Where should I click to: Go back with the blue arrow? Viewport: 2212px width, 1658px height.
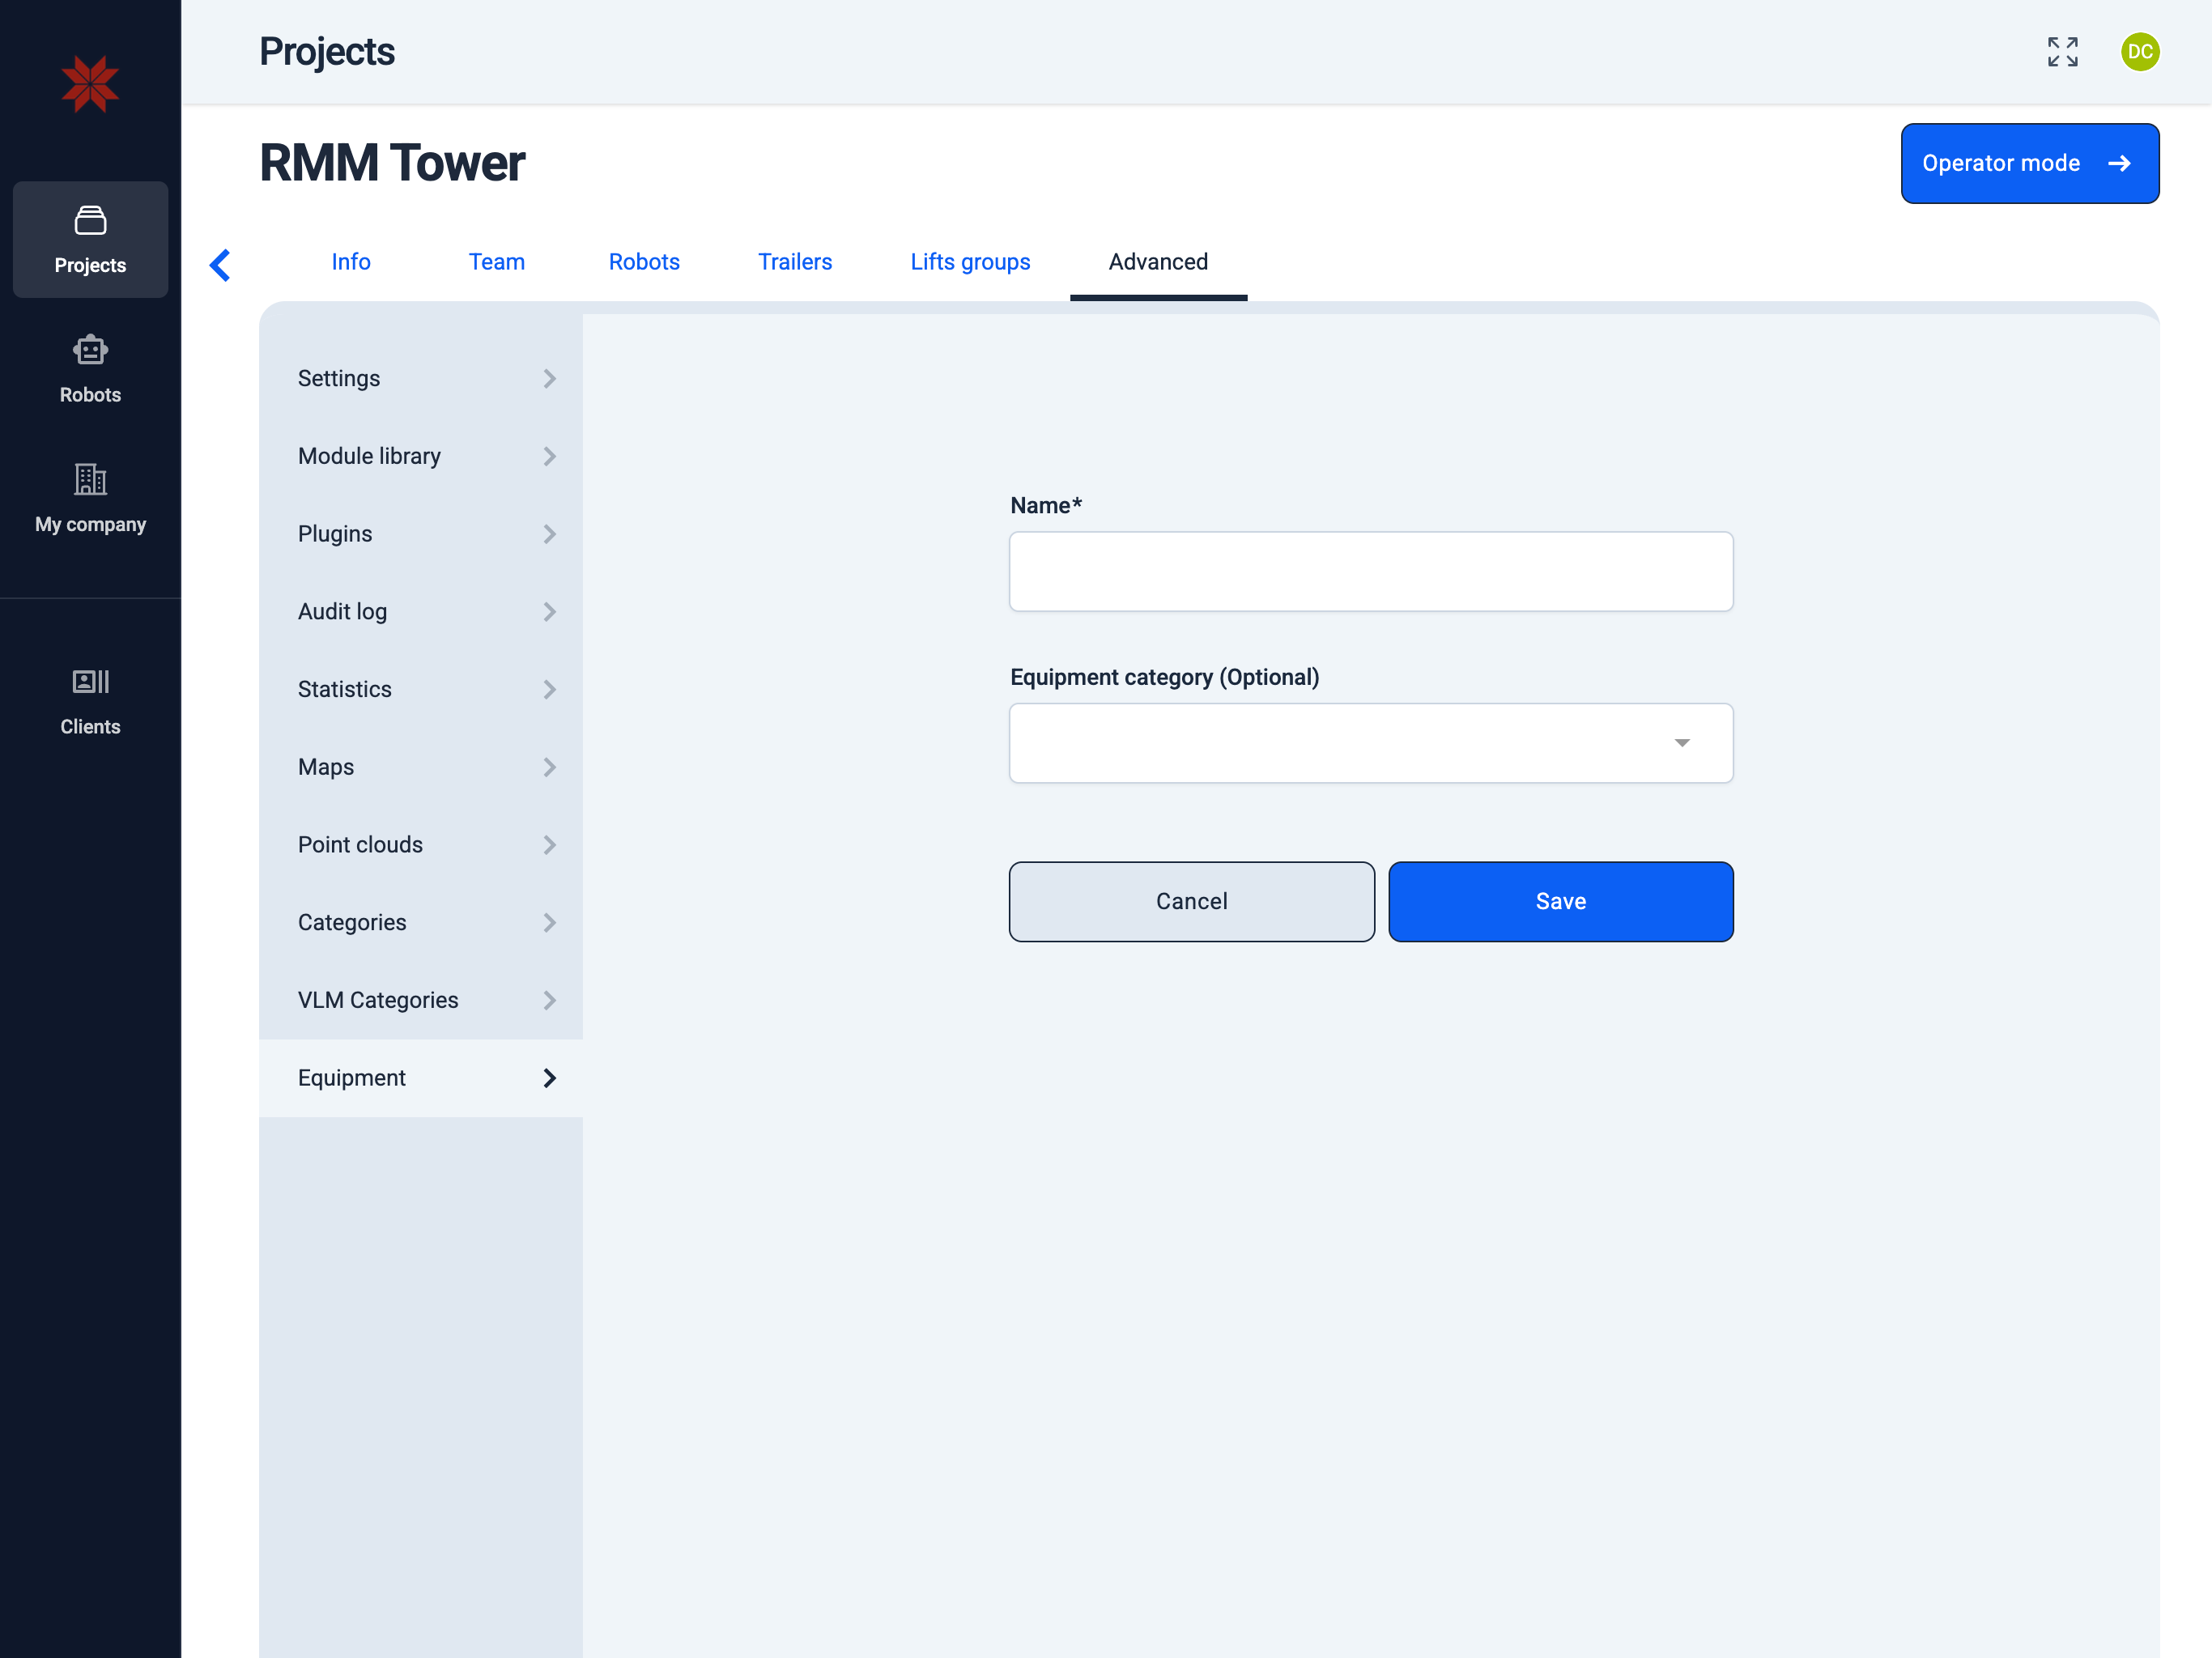(220, 265)
